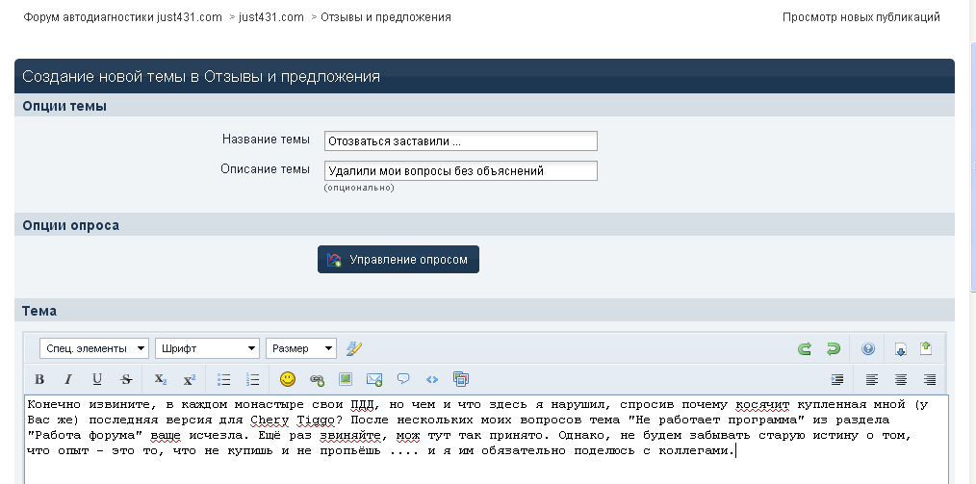Image resolution: width=976 pixels, height=484 pixels.
Task: Open the just431.com breadcrumb link
Action: pos(271,17)
